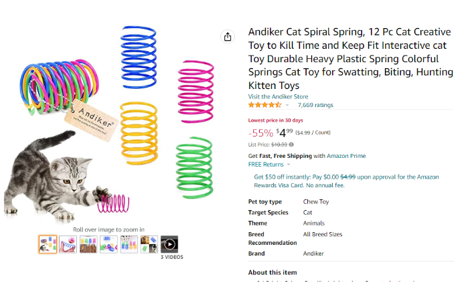Click the FREE Returns link
Image resolution: width=476 pixels, height=289 pixels.
click(x=266, y=165)
